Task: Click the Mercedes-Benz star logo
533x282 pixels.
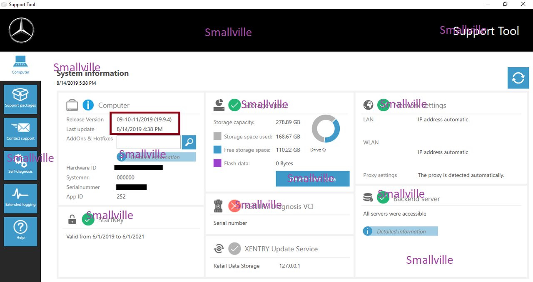Action: [x=21, y=30]
